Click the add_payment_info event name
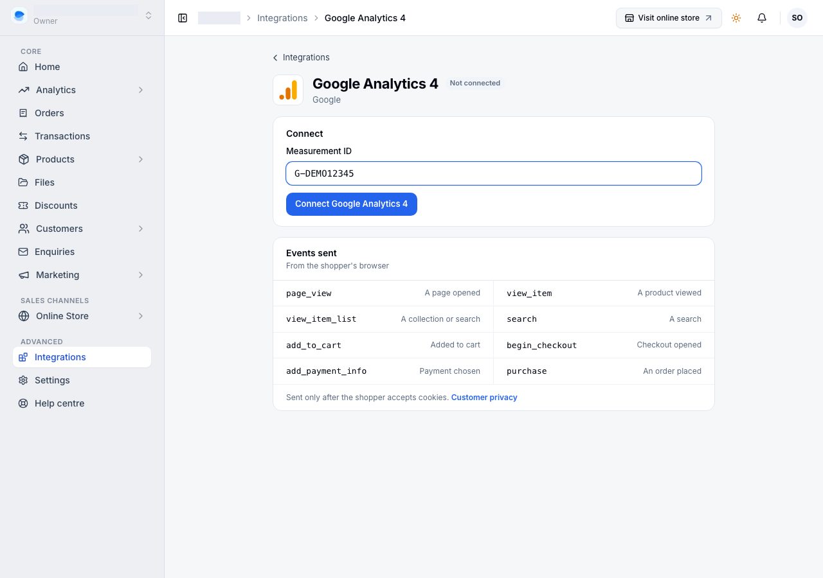 click(x=326, y=371)
